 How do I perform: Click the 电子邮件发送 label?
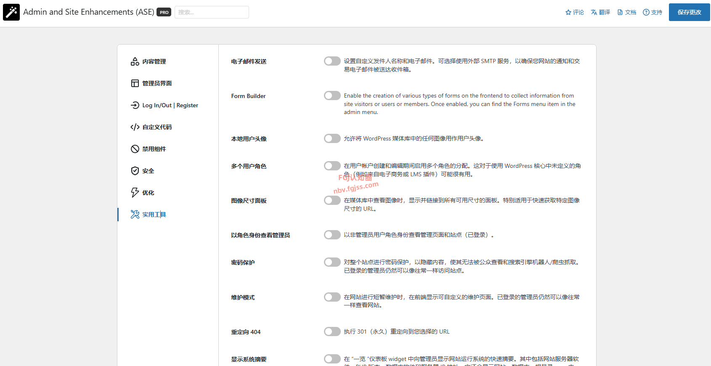point(249,61)
